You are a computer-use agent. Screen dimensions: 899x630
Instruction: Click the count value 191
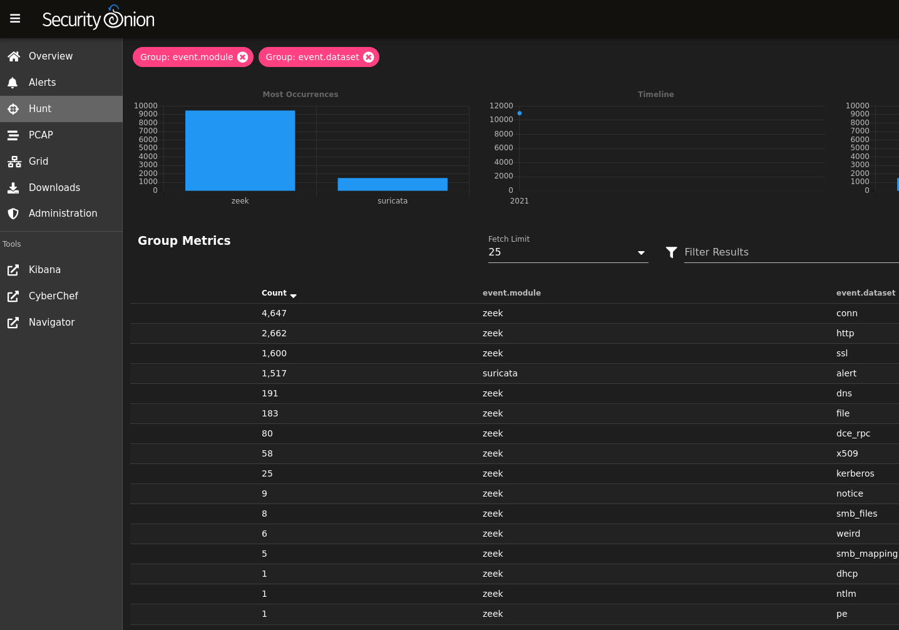(x=270, y=393)
